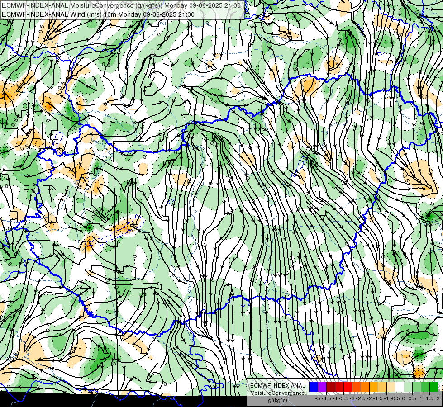Viewport: 443px width, 407px height.
Task: Click the purple legend swatch
Action: pos(322,387)
